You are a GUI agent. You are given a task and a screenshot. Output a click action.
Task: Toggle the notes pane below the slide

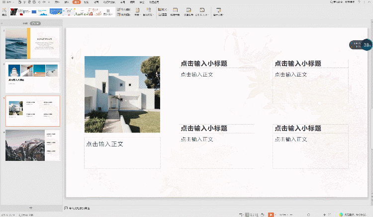(67, 208)
